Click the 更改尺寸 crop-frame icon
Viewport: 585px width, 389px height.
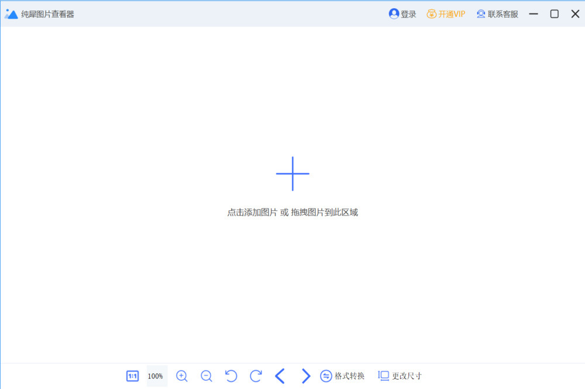[x=384, y=376]
